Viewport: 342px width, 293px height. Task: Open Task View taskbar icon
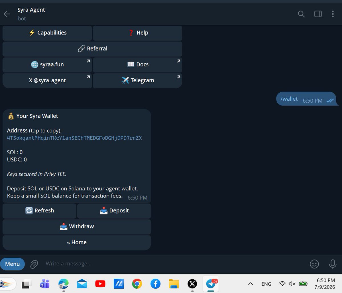point(26,284)
